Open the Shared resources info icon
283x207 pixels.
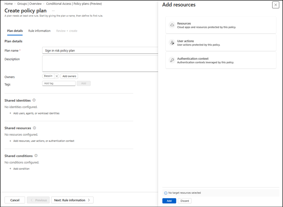(34, 128)
